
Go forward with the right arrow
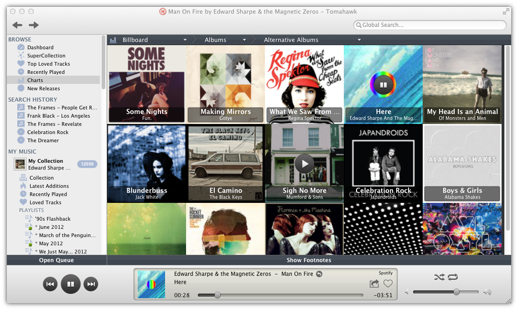pos(34,25)
